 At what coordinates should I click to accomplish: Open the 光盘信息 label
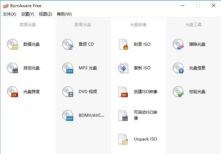pos(197,68)
